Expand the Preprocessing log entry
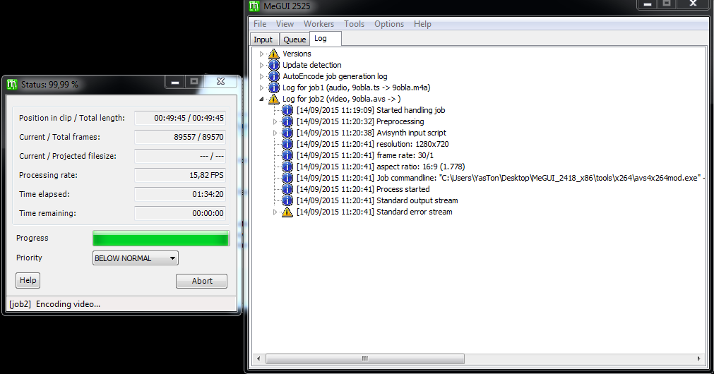714x374 pixels. (x=275, y=121)
